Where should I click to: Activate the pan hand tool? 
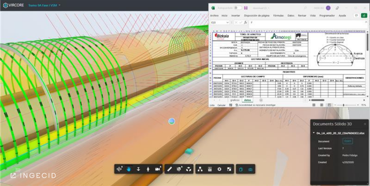[x=129, y=169]
